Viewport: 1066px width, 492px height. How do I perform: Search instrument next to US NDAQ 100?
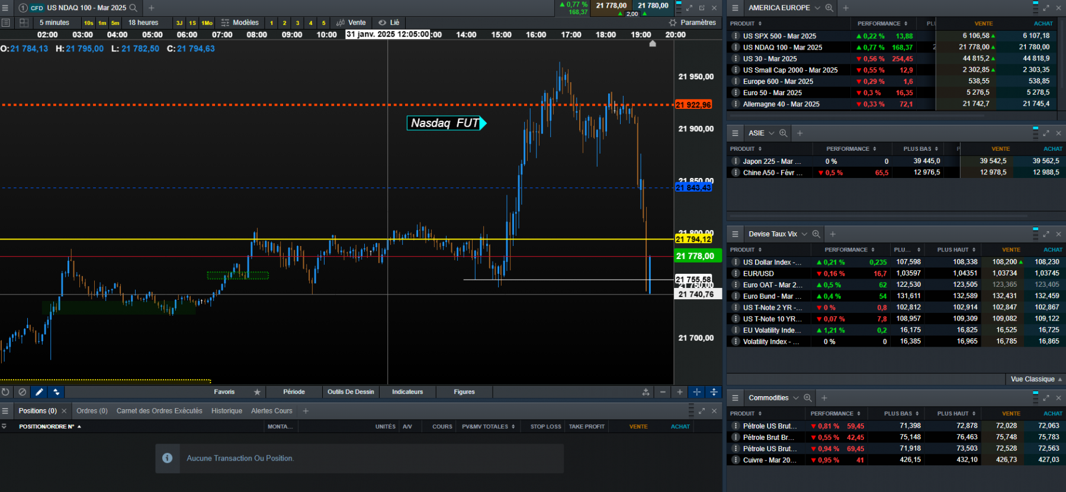(x=133, y=8)
